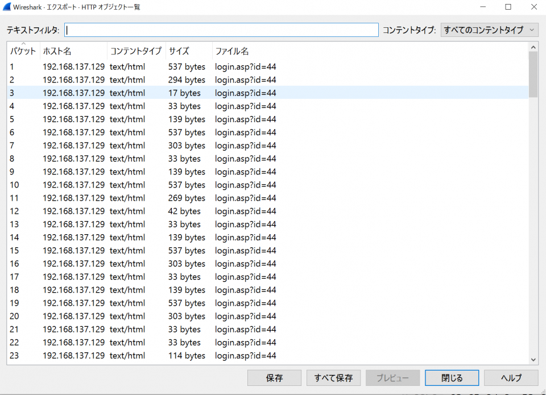Select packet 6 row number
The width and height of the screenshot is (546, 395).
(12, 132)
